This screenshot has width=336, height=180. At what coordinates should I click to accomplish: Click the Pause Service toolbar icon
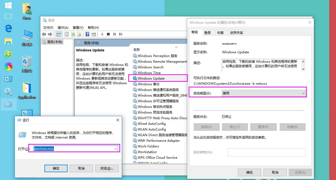click(x=115, y=34)
